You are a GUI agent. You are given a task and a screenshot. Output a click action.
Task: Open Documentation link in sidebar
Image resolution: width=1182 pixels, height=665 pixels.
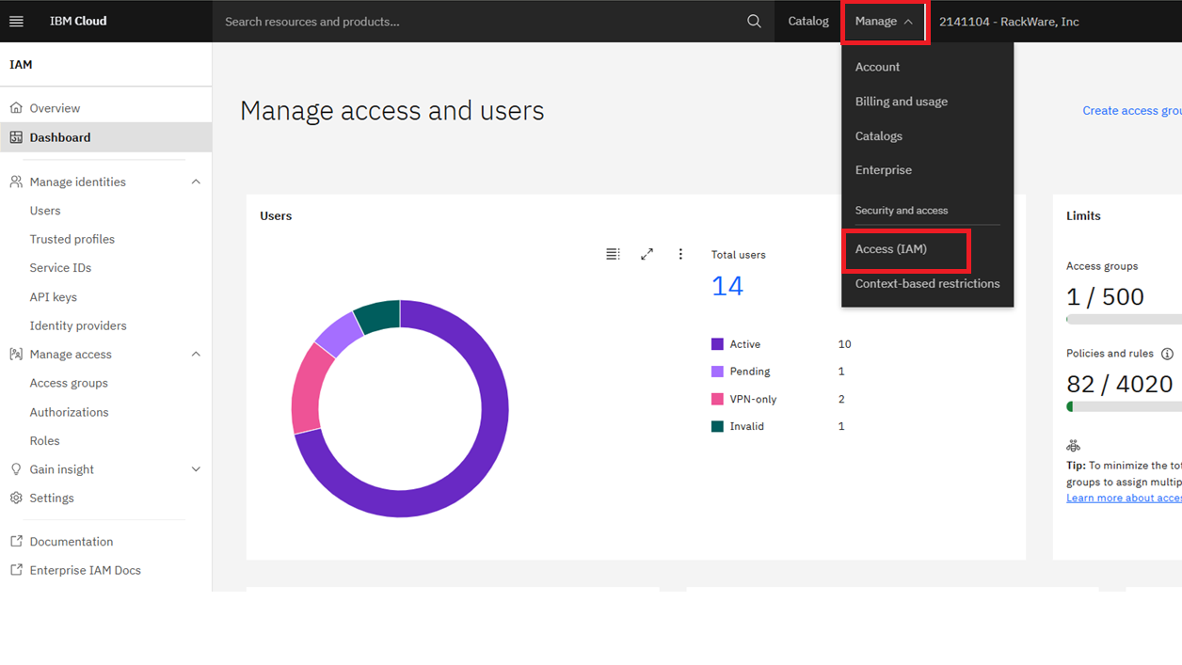point(71,542)
